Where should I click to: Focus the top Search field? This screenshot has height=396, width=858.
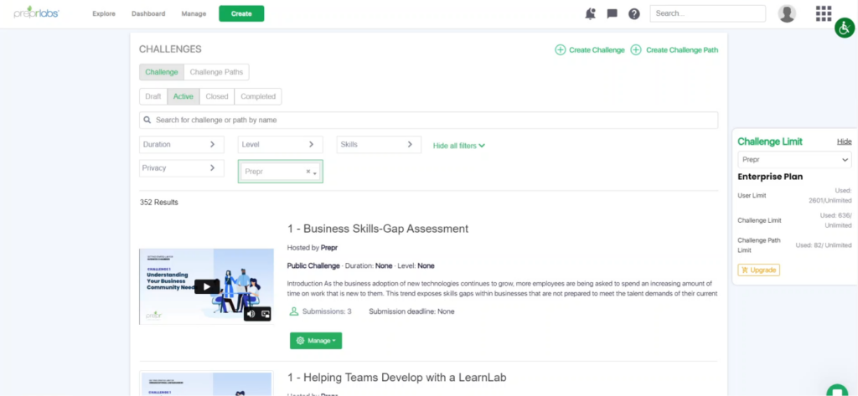(x=707, y=13)
